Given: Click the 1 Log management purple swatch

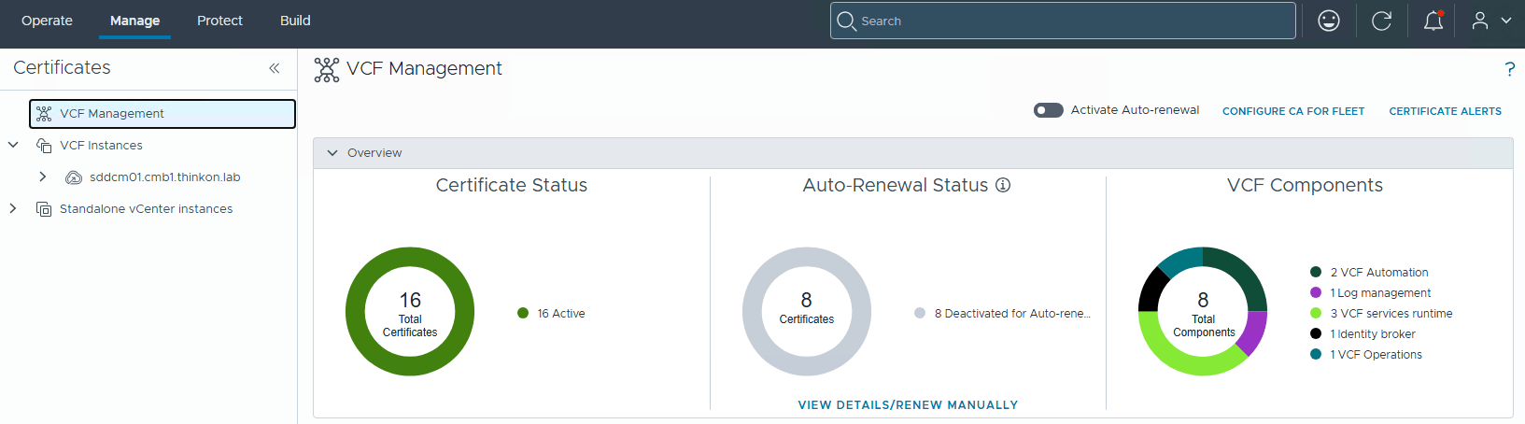Looking at the screenshot, I should coord(1316,293).
